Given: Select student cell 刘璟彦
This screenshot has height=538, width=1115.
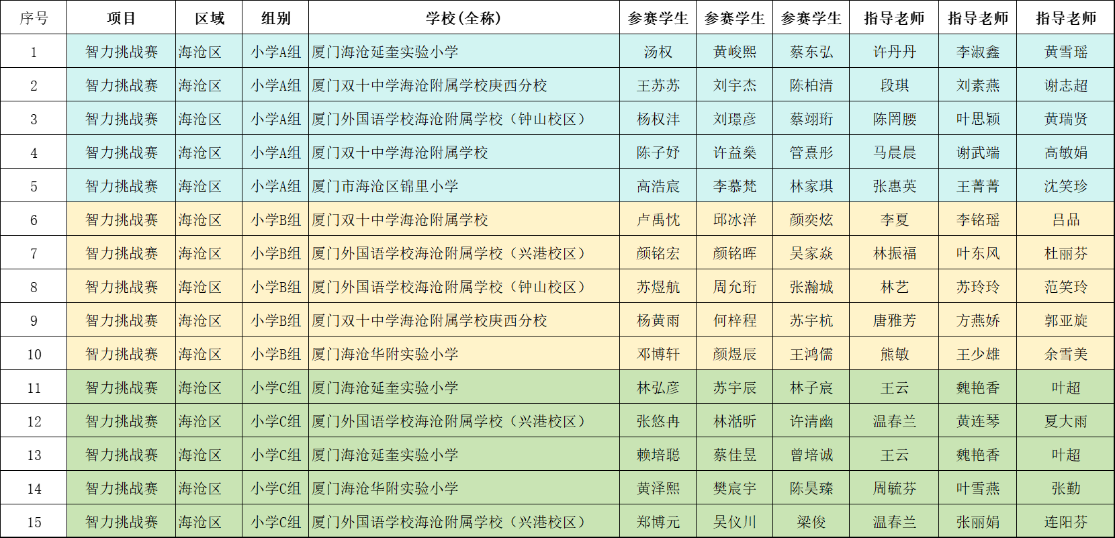Looking at the screenshot, I should click(735, 119).
